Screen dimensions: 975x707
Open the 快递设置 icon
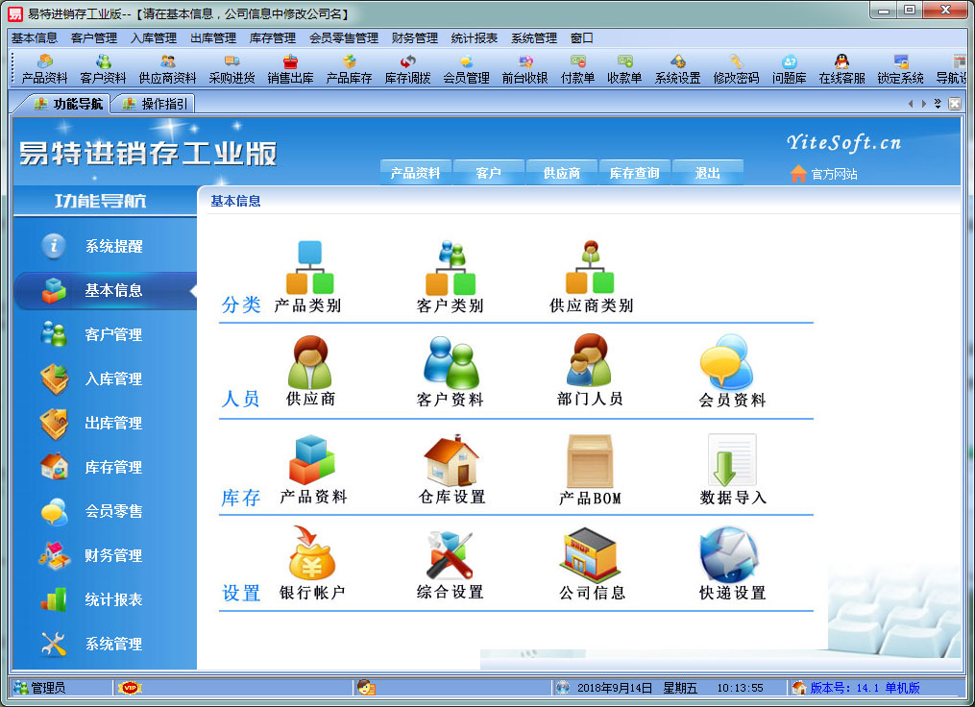pos(730,555)
